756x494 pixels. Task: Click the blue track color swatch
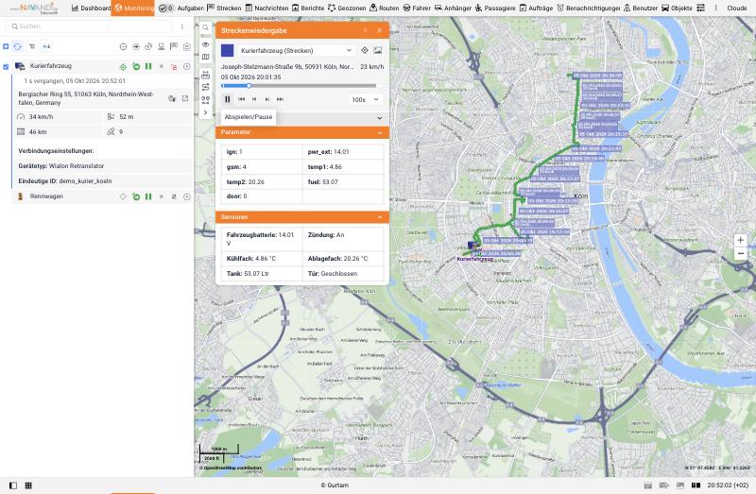pos(227,51)
